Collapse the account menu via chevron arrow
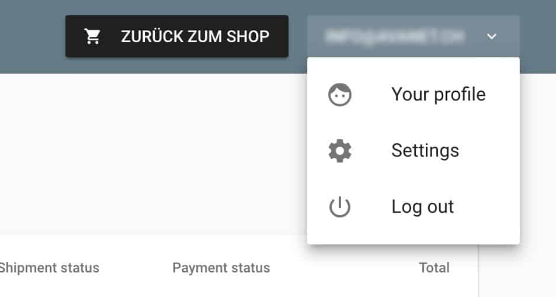Viewport: 556px width, 297px height. pos(492,36)
